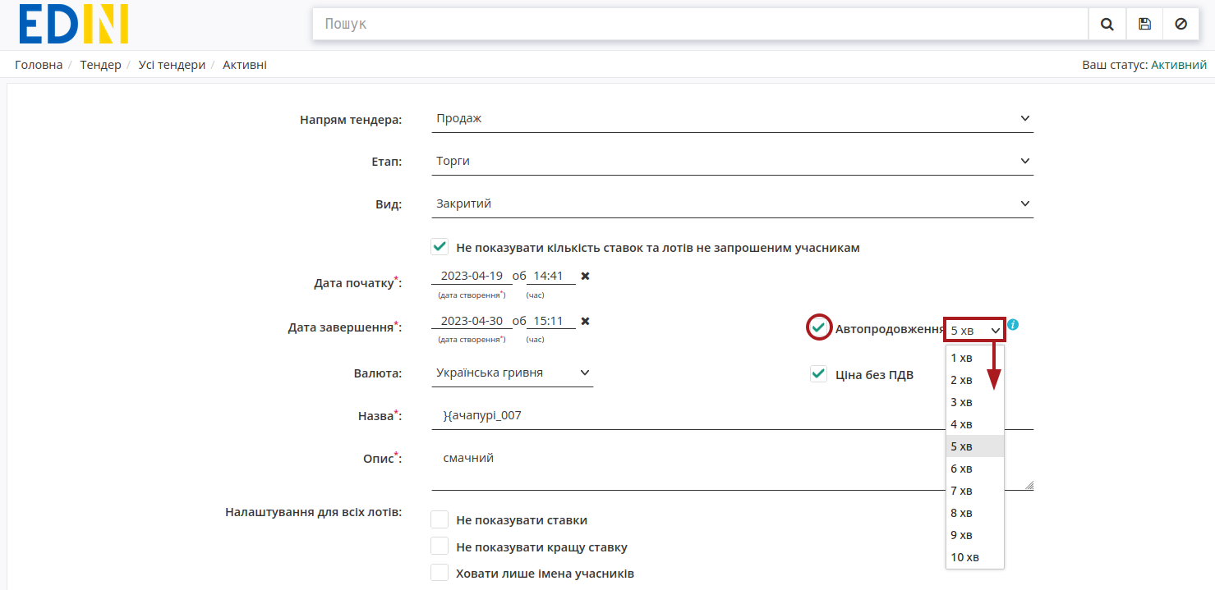
Task: Click the save floppy disk icon
Action: 1144,25
